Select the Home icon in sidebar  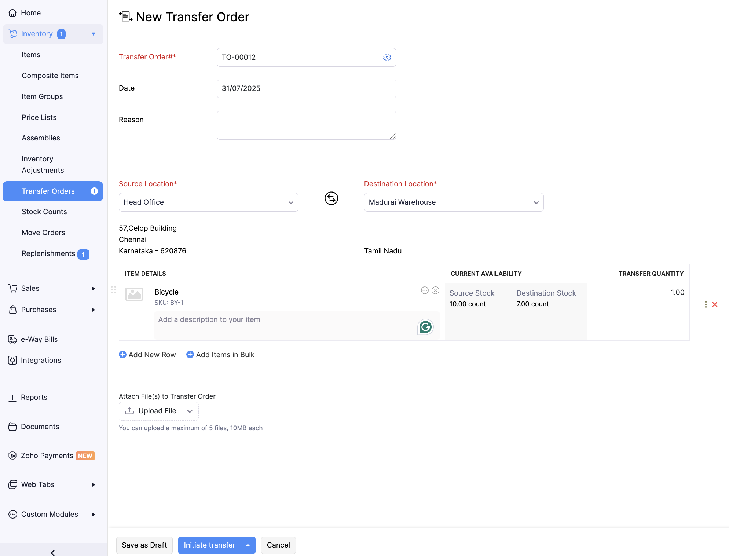pyautogui.click(x=13, y=12)
